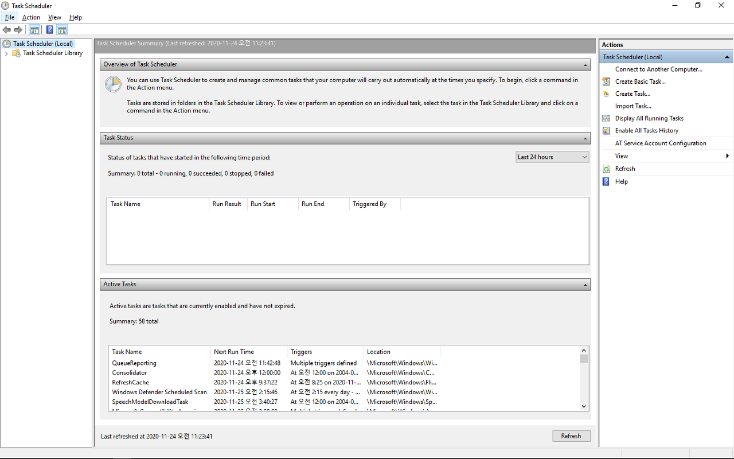The image size is (734, 459).
Task: Click the Task Scheduler clock icon in title bar
Action: click(6, 6)
